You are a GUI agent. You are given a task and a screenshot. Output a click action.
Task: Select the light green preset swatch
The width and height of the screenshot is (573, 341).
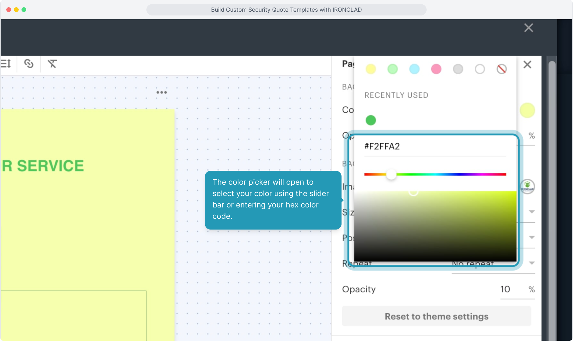click(x=392, y=69)
